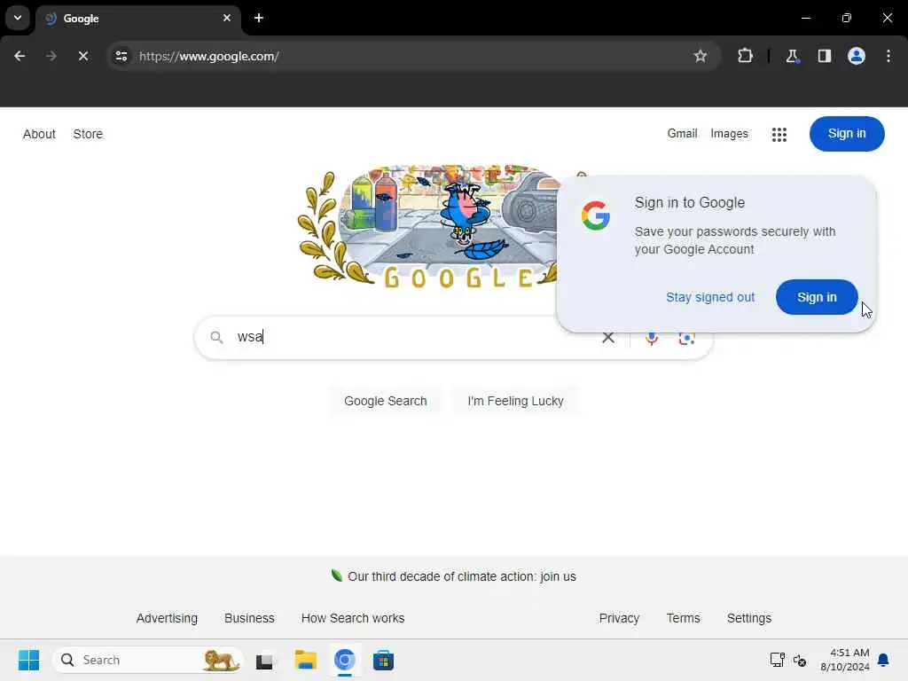Click the Google Search button
Screen dimensions: 908x681
[x=385, y=401]
